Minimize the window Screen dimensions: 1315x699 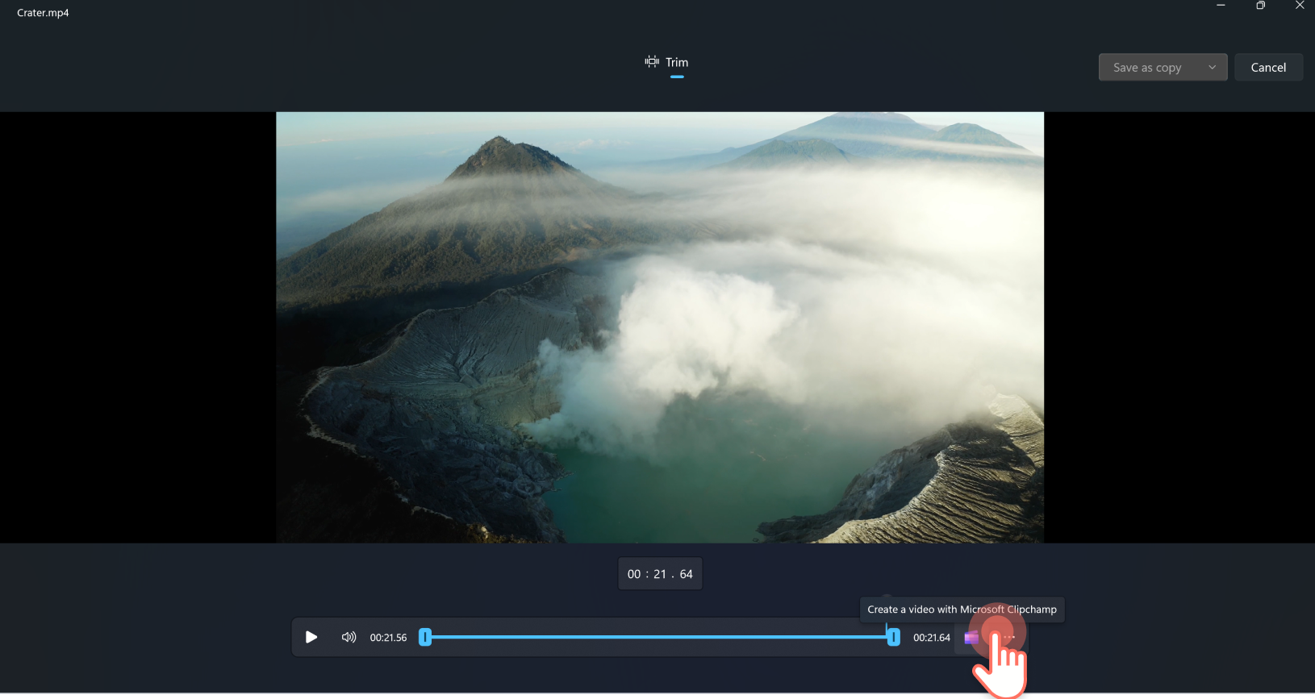click(1221, 6)
